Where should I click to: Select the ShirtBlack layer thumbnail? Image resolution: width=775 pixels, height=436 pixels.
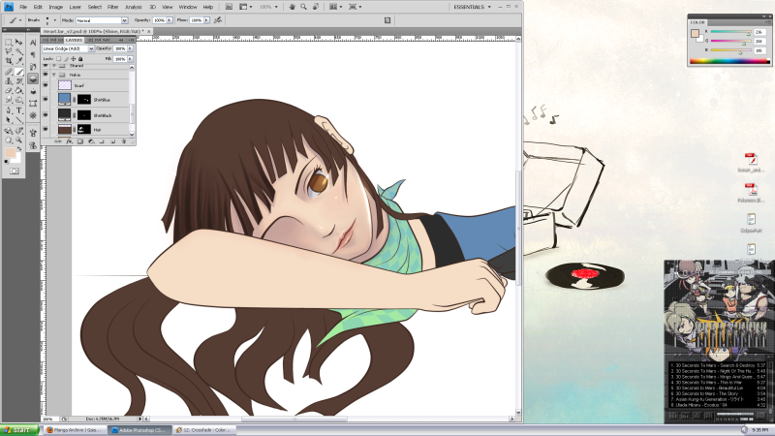64,114
